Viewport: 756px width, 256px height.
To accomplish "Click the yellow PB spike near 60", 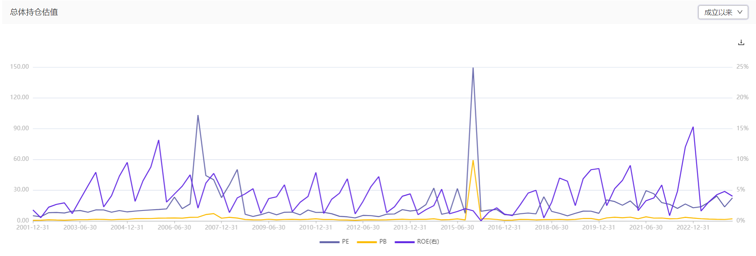I will (x=473, y=160).
